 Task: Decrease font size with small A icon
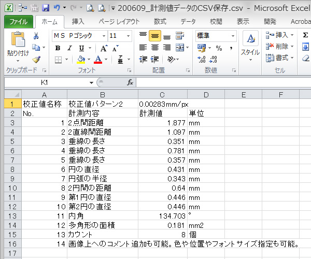click(115, 48)
